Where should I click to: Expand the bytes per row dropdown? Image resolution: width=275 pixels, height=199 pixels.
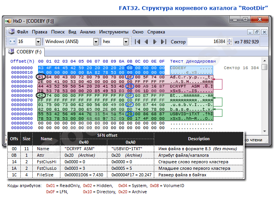point(38,41)
